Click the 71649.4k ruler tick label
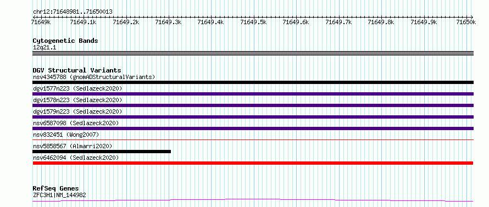Viewport: 489px width, 207px height. coord(211,22)
